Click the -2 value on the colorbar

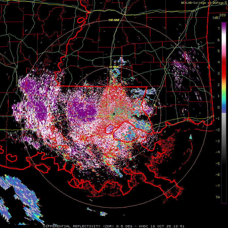point(218,130)
